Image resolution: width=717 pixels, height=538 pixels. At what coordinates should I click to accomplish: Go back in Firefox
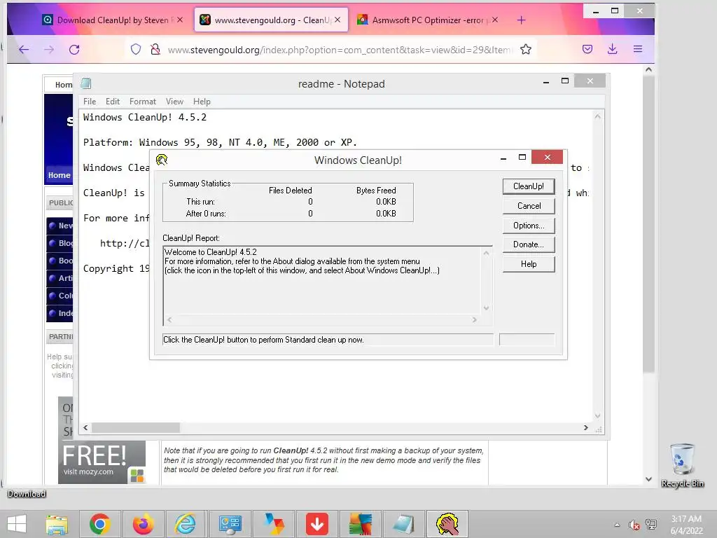click(x=24, y=50)
